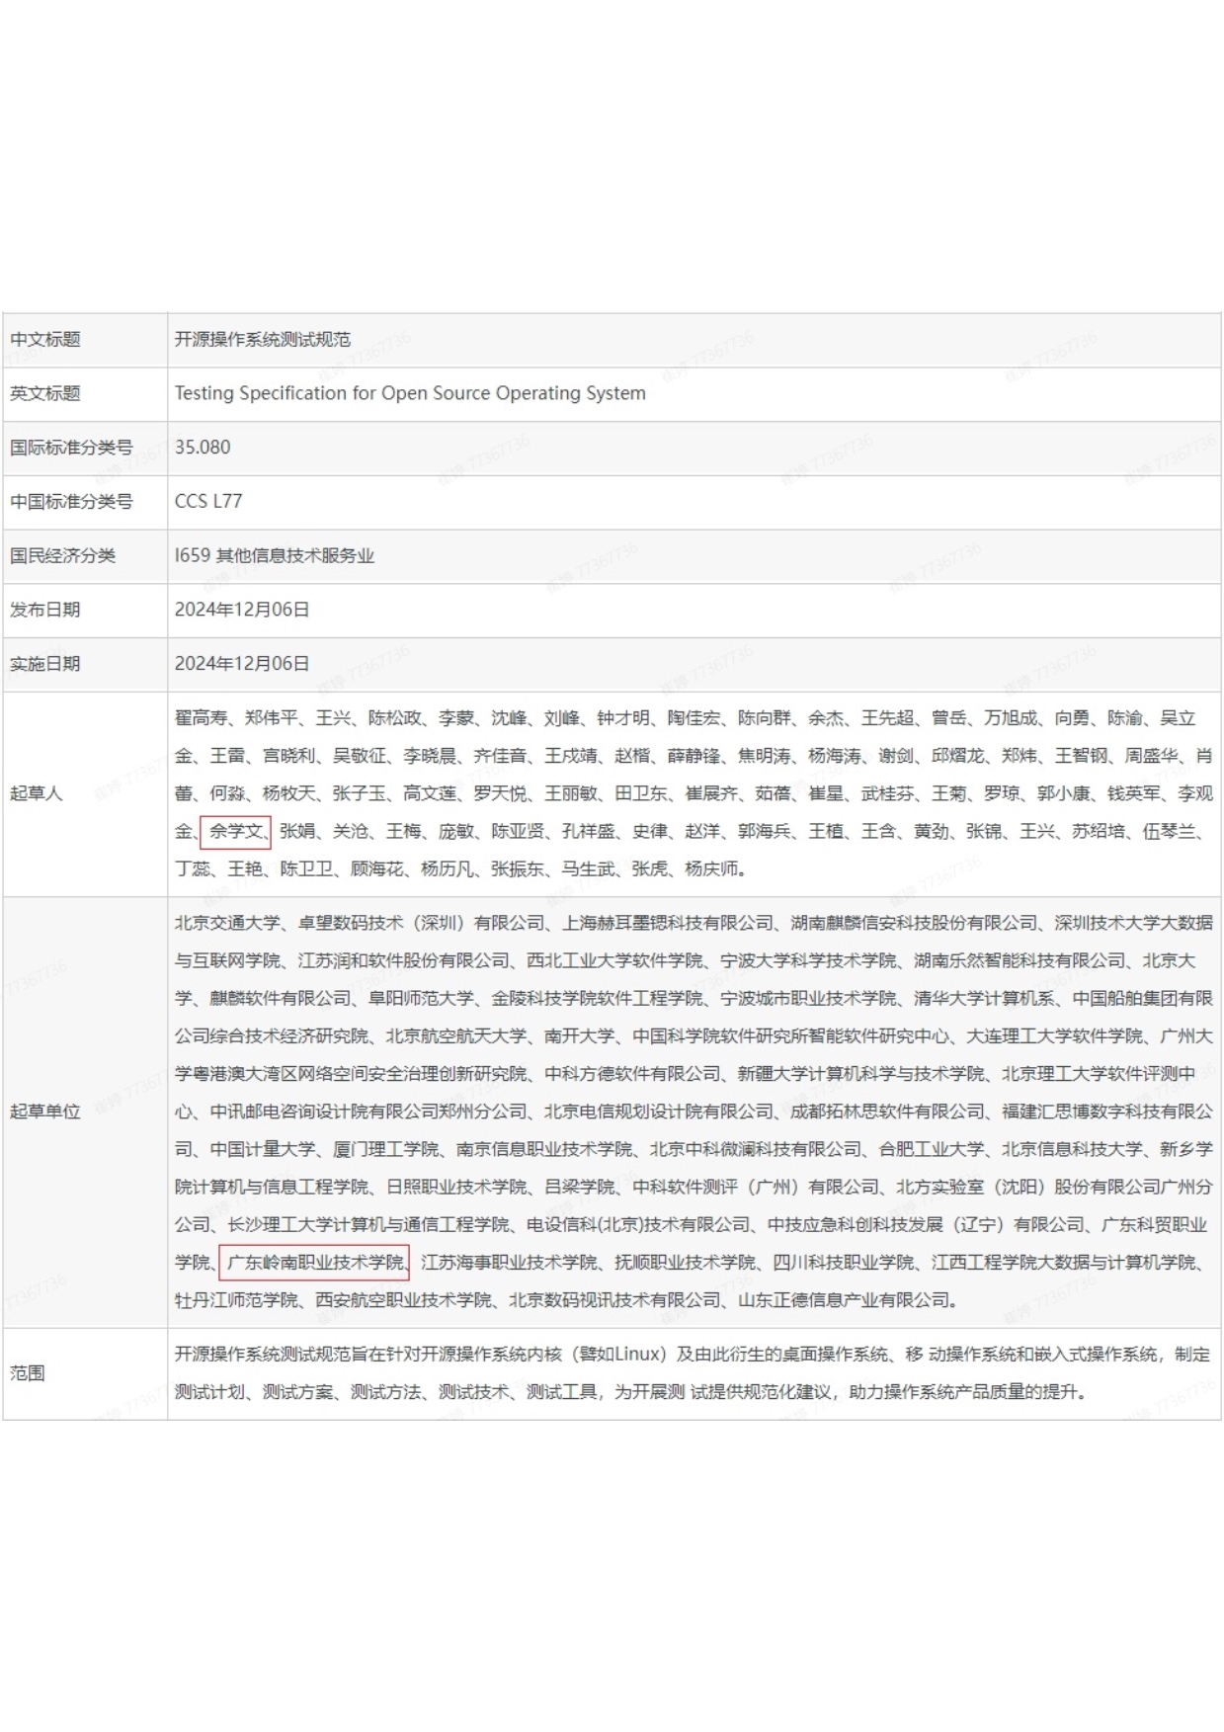
Task: Select the date in the 实施日期 row
Action: [242, 664]
